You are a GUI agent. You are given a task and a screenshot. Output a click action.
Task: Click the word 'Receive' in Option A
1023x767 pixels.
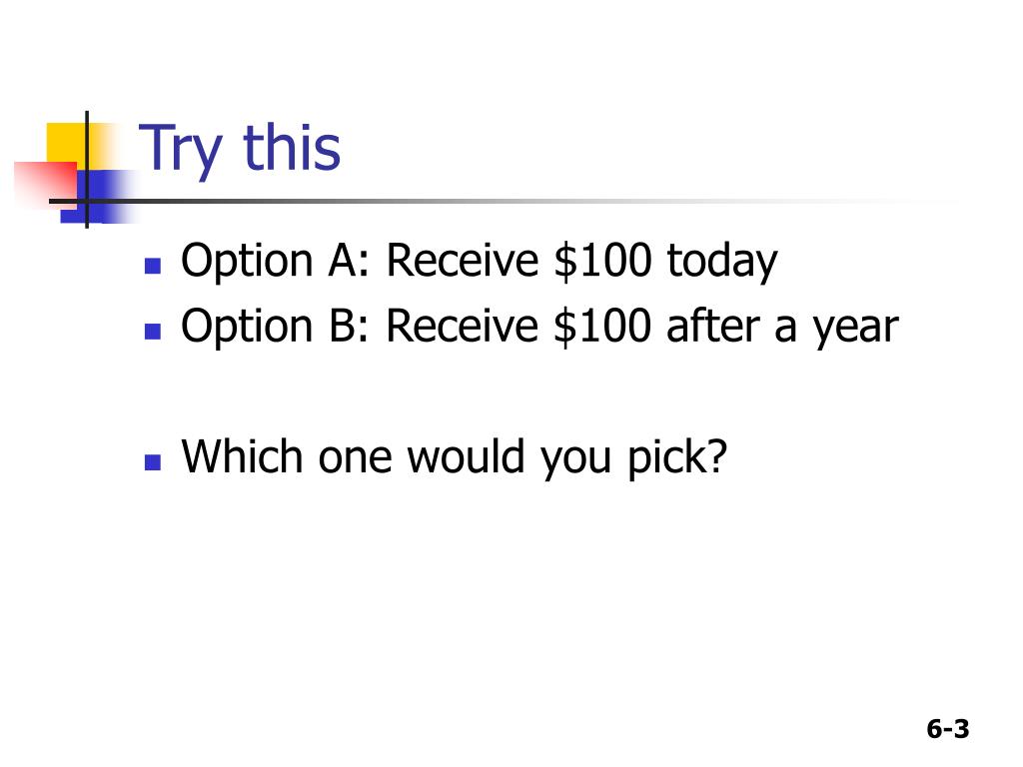pyautogui.click(x=462, y=261)
